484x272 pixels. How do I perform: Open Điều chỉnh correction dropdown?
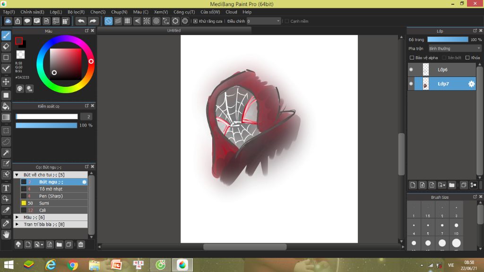click(264, 21)
